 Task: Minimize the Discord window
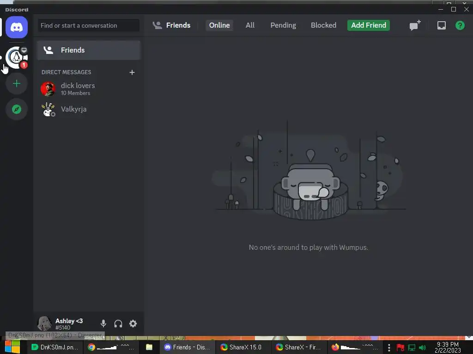[440, 9]
